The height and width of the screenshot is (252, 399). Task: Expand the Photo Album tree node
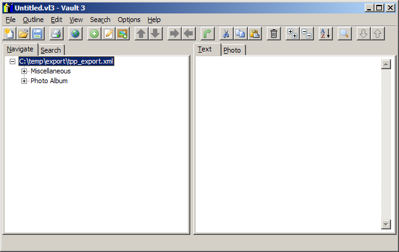click(24, 81)
